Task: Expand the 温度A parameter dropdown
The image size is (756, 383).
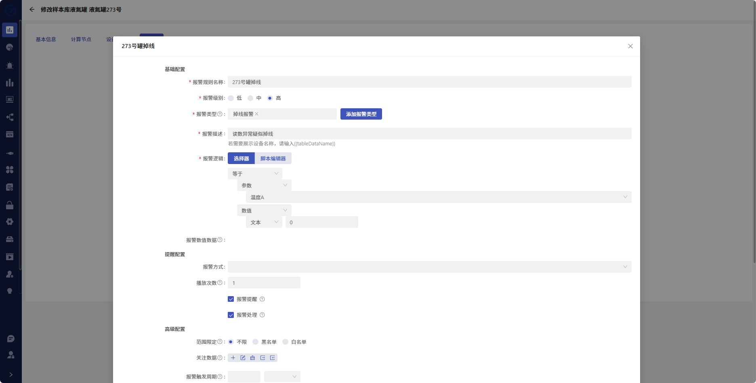Action: [x=438, y=197]
